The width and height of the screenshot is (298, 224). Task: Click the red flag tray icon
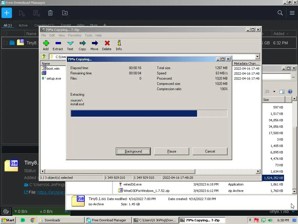point(256,220)
